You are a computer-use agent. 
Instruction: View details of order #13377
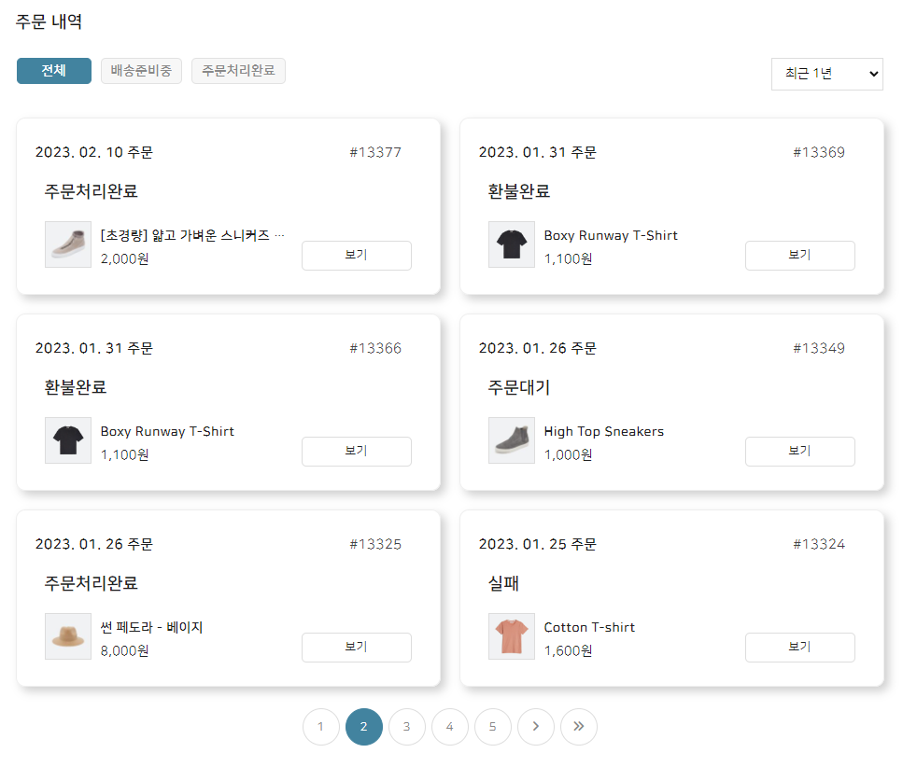click(356, 255)
